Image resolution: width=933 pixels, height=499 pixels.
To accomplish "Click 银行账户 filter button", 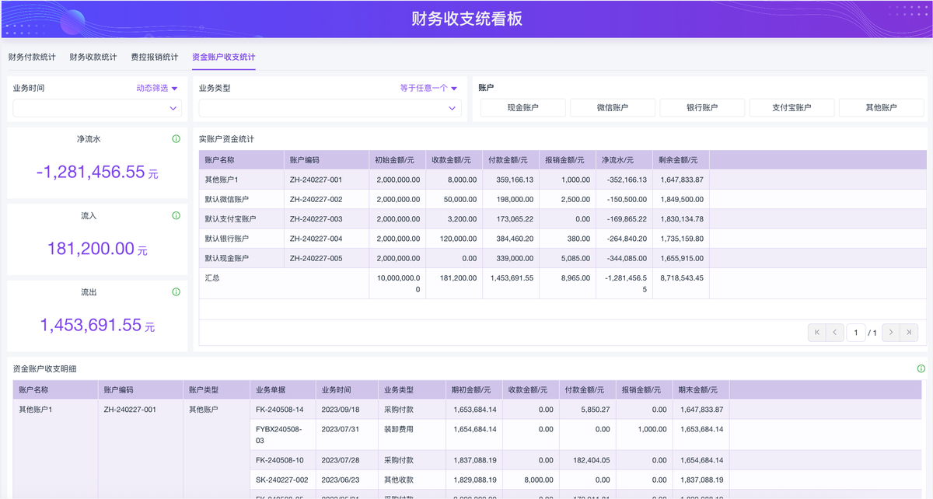I will (x=702, y=108).
